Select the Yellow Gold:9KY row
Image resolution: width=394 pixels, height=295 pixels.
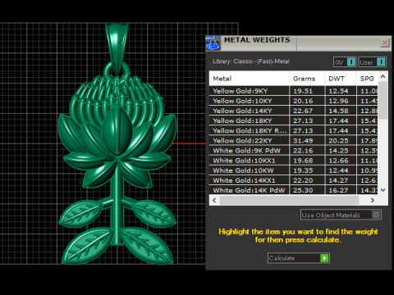[x=293, y=91]
